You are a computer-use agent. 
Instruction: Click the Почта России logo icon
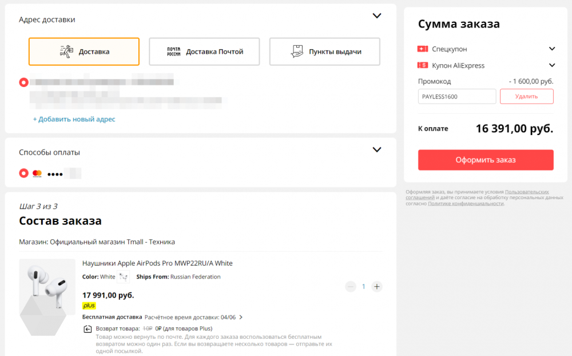(174, 52)
